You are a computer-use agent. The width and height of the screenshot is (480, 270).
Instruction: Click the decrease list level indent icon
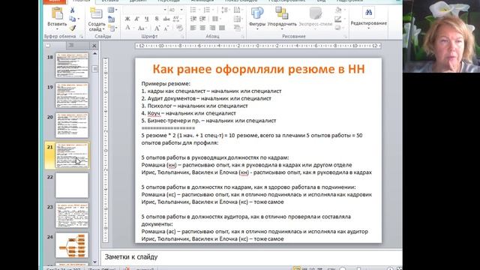coord(193,19)
